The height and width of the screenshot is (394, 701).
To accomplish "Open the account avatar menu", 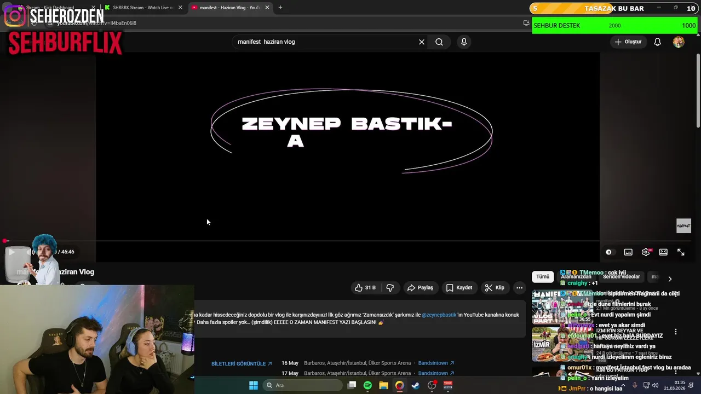I will (679, 42).
